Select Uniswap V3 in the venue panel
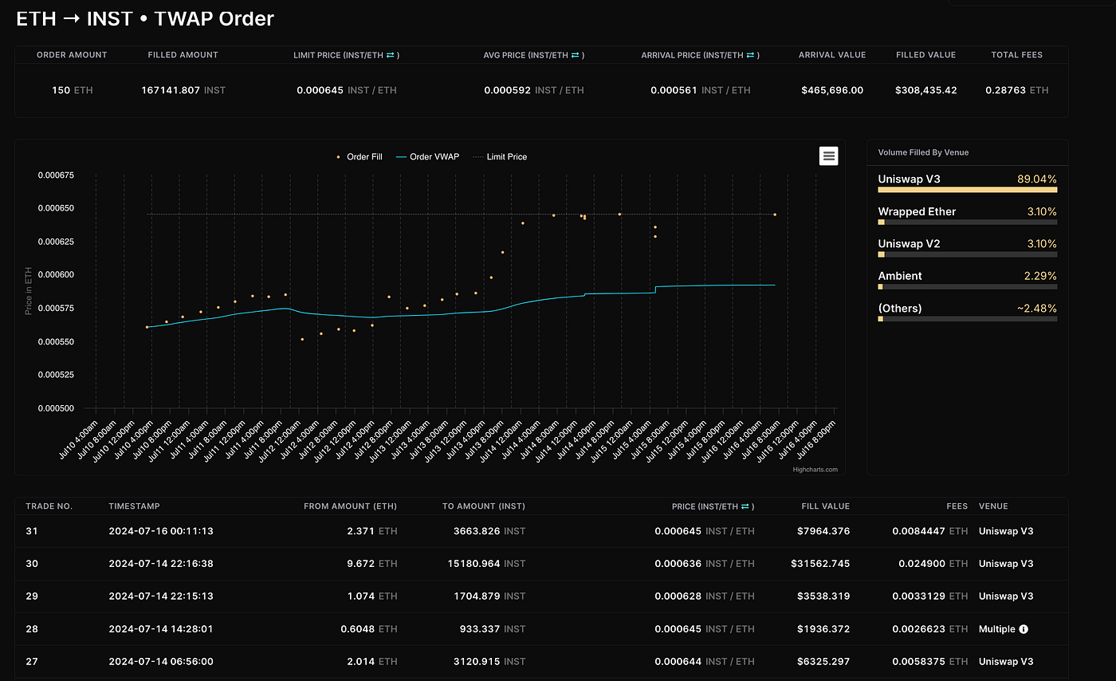Screen dimensions: 1116x681 click(910, 179)
